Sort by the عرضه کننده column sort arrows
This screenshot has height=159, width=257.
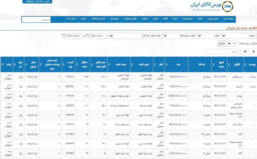(109, 65)
